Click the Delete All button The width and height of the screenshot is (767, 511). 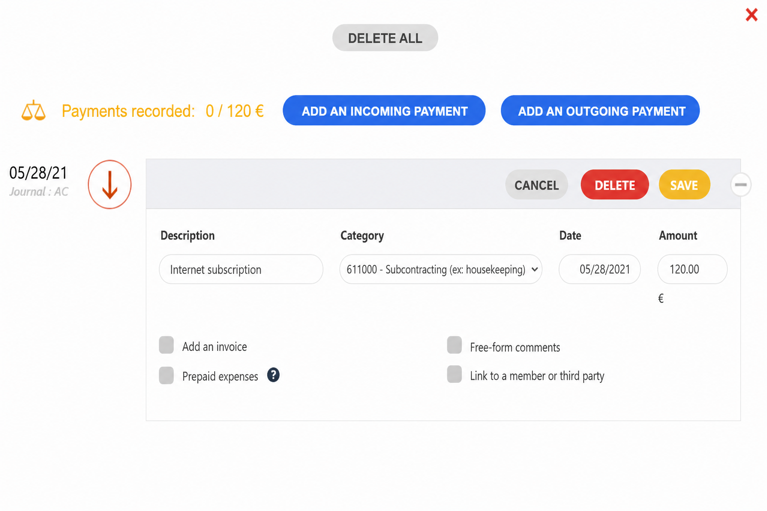[x=385, y=38]
